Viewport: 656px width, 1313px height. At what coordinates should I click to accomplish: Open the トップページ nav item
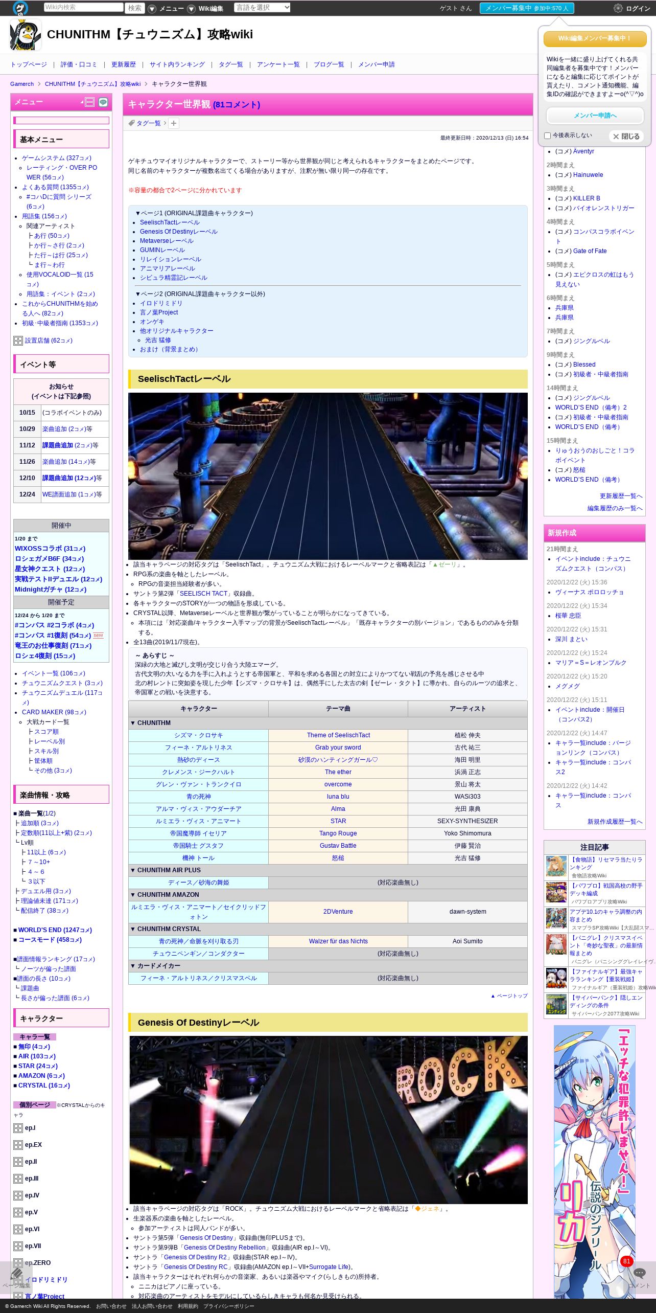coord(29,64)
